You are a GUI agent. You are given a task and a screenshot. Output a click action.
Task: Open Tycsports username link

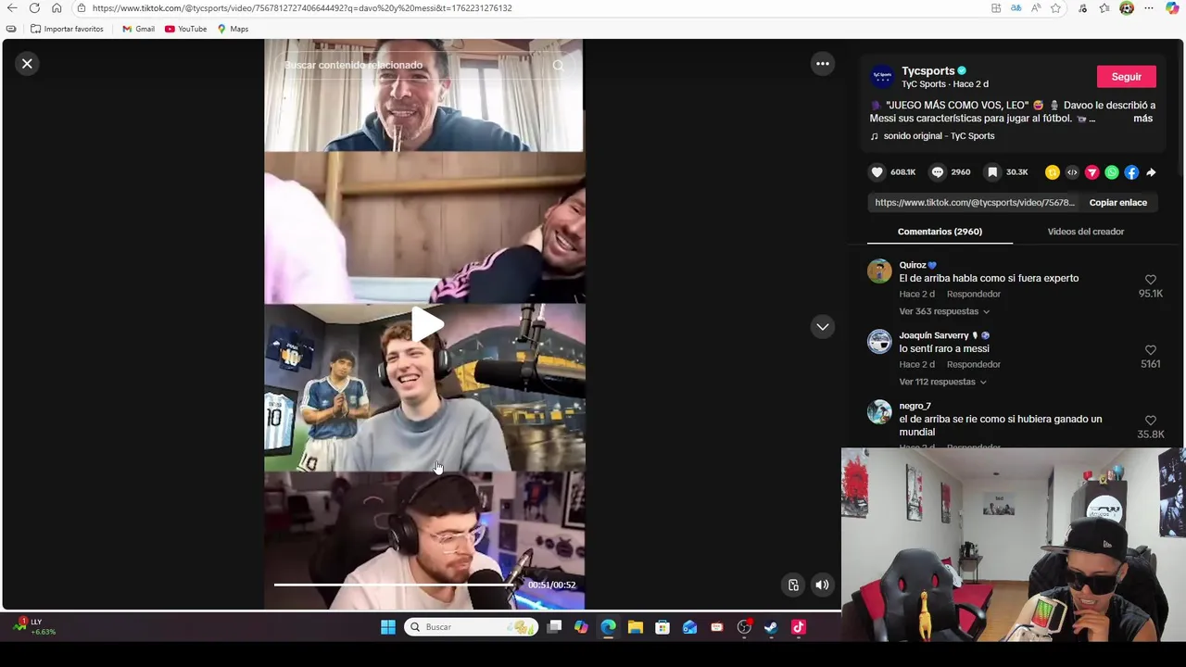click(927, 71)
